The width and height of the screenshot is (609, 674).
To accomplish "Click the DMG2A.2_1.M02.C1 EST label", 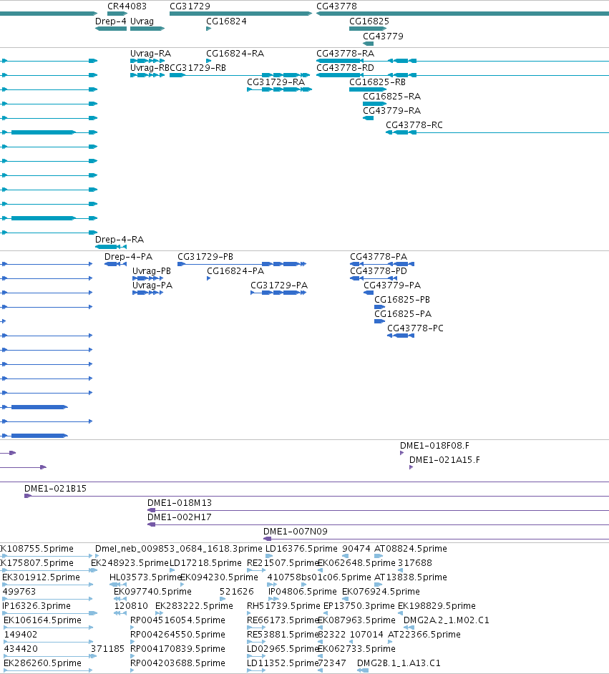I will pyautogui.click(x=447, y=620).
